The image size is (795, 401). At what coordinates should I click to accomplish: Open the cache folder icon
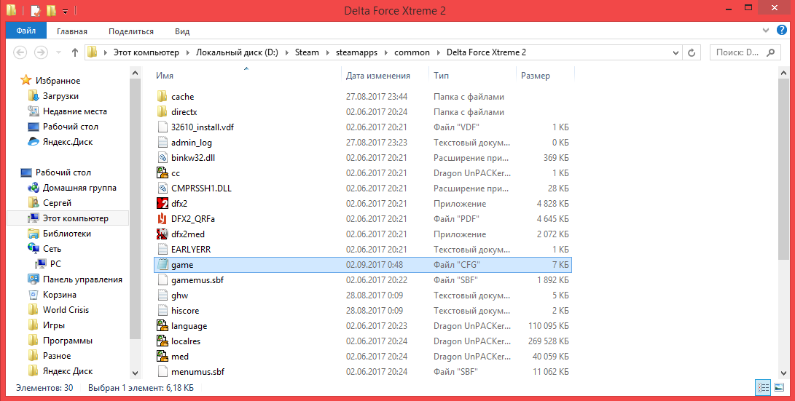coord(162,96)
